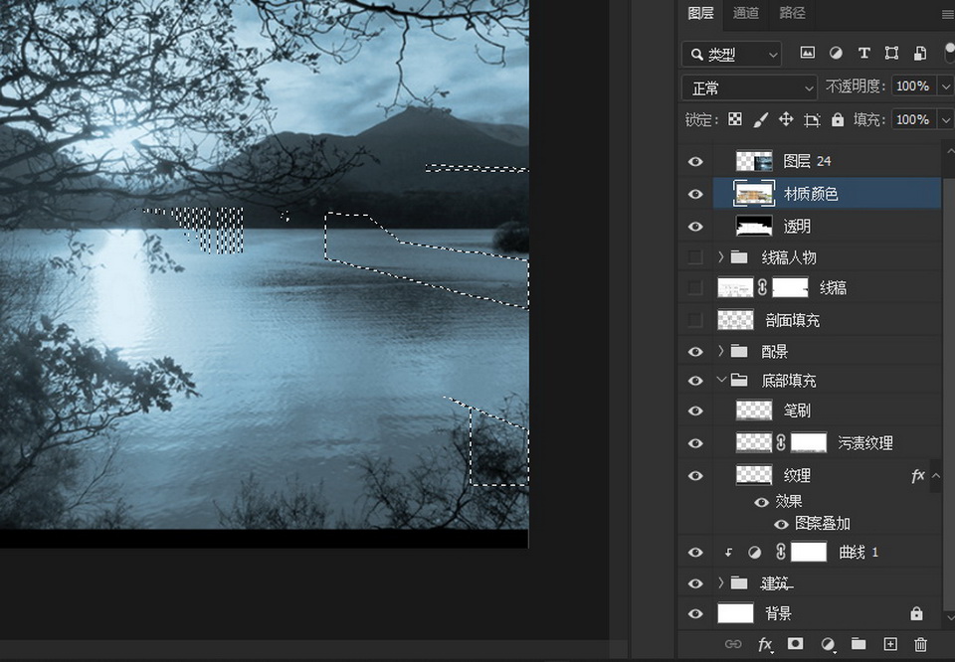
Task: Enable lock image pixels brush icon
Action: click(760, 119)
